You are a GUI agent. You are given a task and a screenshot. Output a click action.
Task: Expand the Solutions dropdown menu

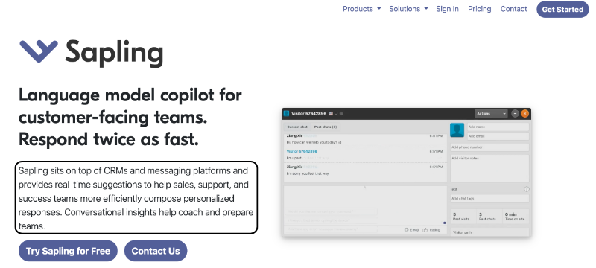tap(408, 9)
